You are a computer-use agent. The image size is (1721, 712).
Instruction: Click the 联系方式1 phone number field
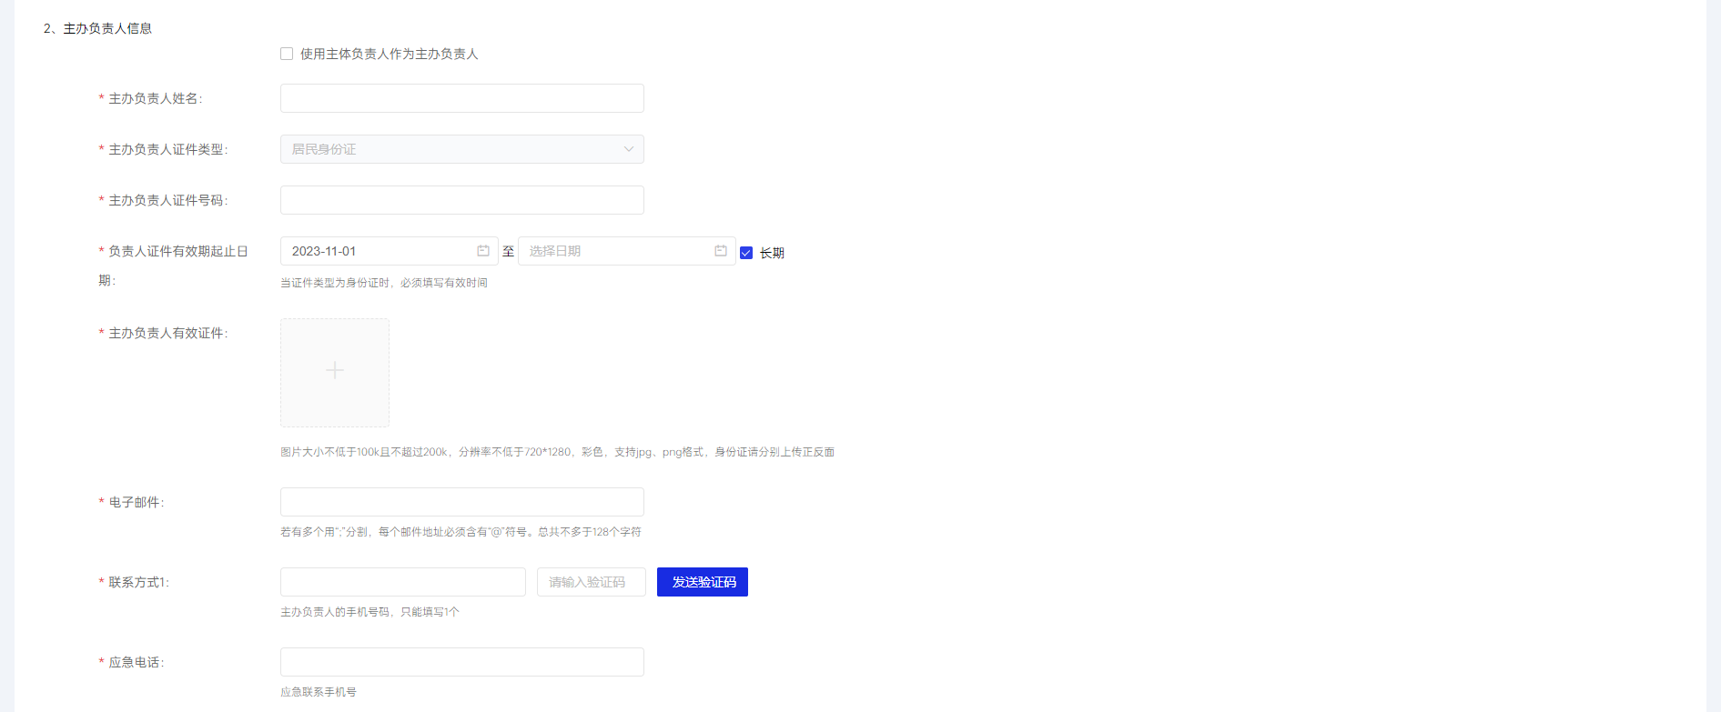403,582
